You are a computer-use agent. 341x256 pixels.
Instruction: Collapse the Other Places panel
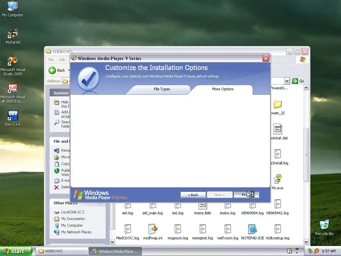pos(101,203)
